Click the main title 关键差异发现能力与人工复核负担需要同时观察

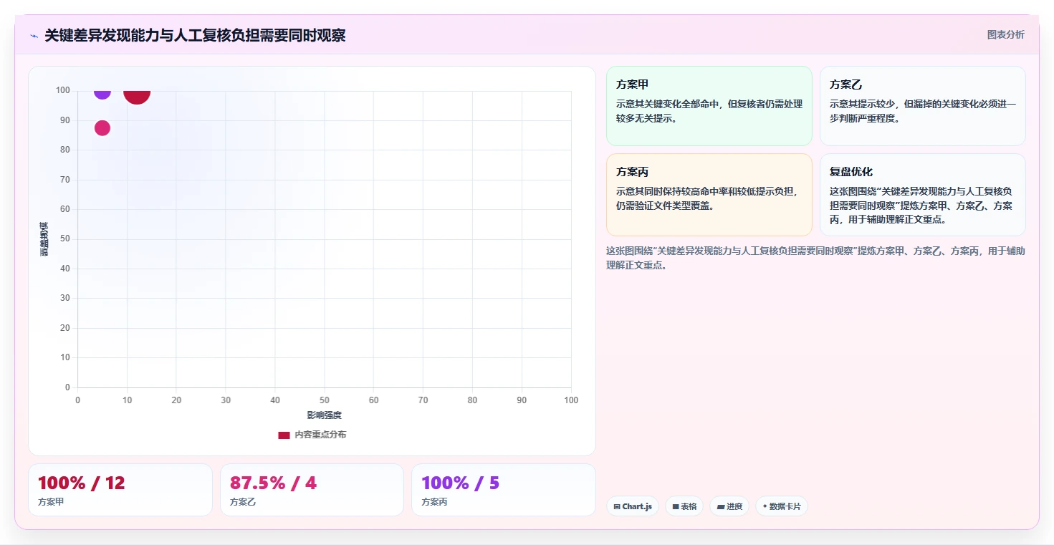pyautogui.click(x=195, y=35)
